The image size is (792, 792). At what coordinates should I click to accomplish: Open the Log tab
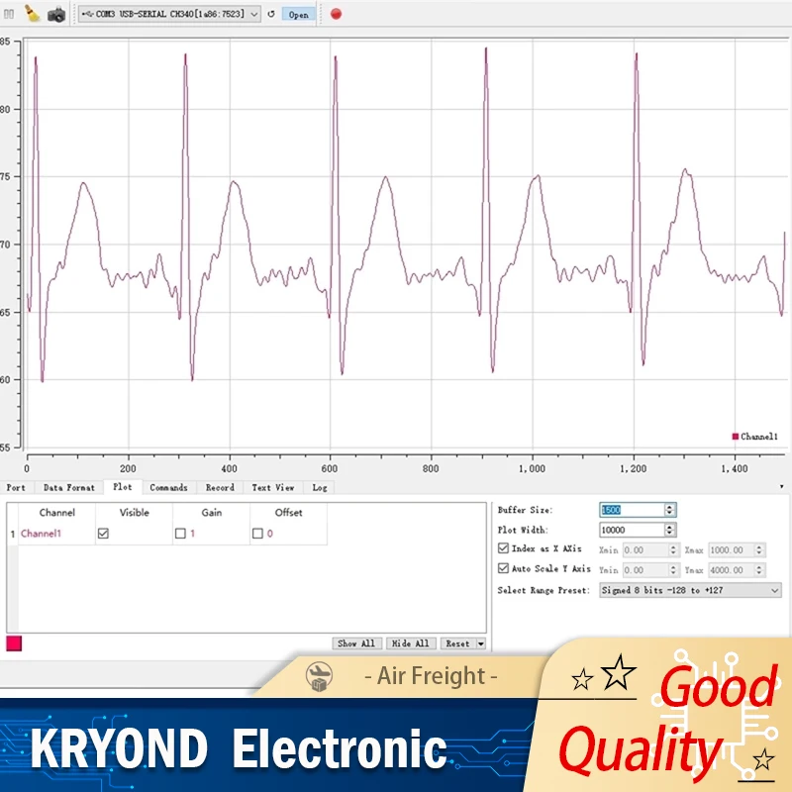tap(320, 487)
